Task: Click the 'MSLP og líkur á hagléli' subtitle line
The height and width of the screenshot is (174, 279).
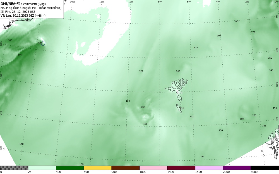Action: tap(31, 8)
